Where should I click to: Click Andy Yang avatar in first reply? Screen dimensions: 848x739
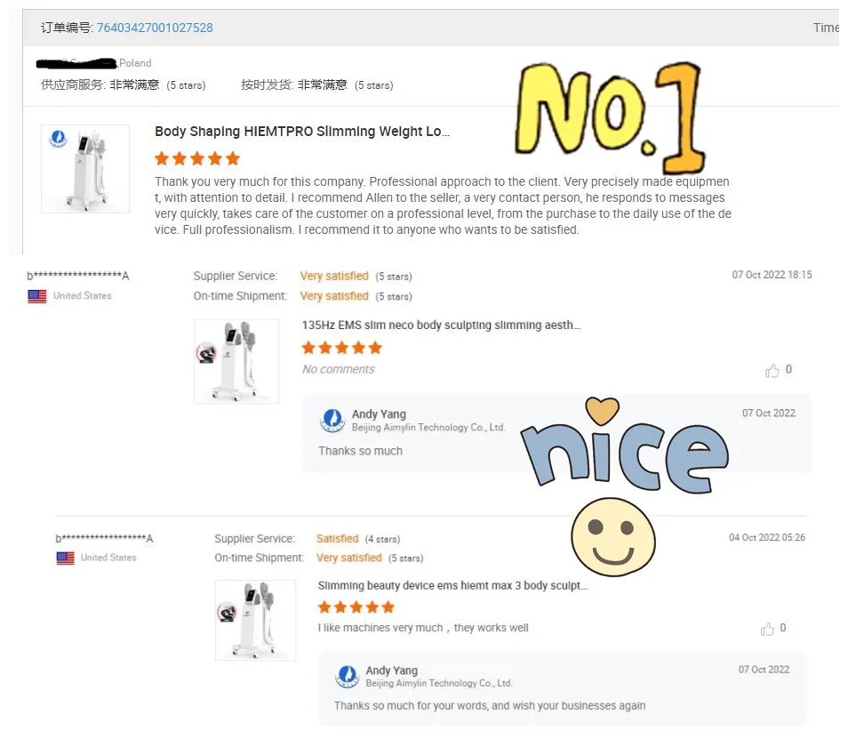(x=332, y=421)
